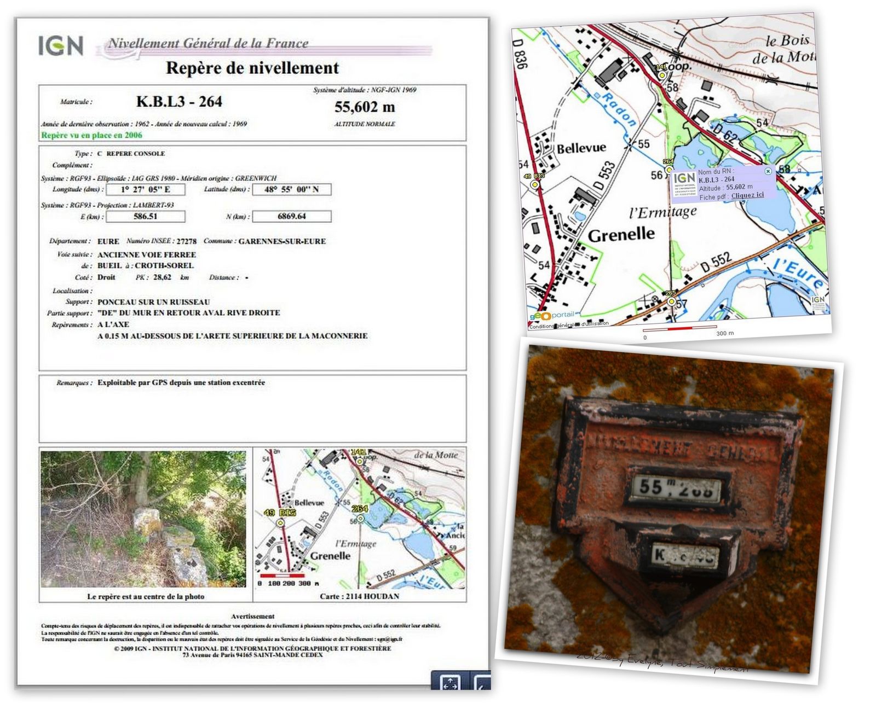Click marker 49 BIS on the large Géoportail map
This screenshot has width=876, height=703.
pos(535,184)
